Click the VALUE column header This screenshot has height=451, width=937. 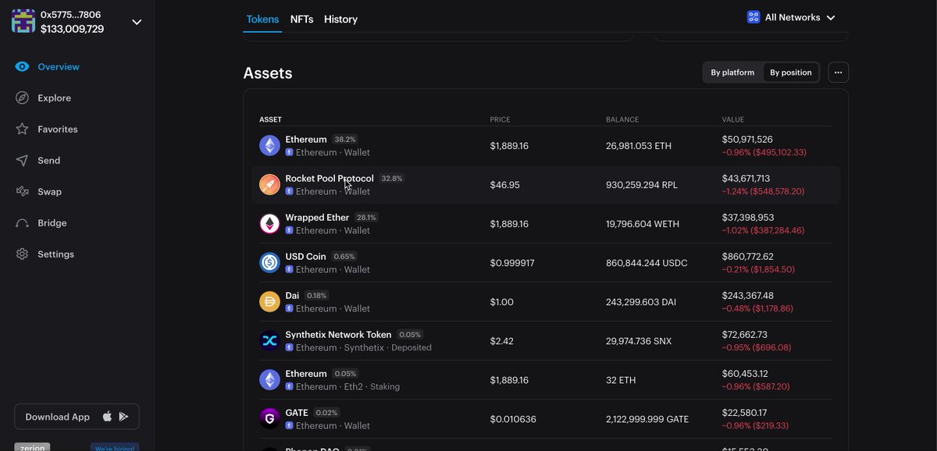[x=733, y=119]
